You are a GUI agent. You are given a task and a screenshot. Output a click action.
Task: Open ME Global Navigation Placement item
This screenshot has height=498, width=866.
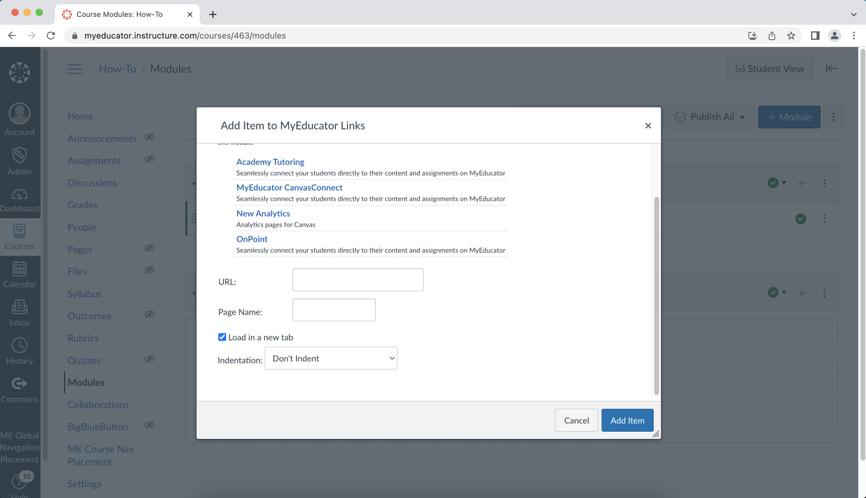20,447
